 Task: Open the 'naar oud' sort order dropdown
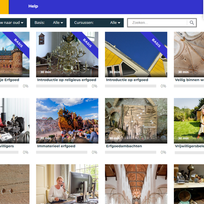tap(13, 23)
